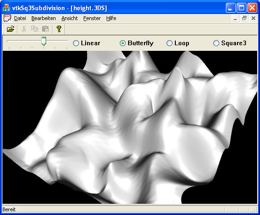
Task: Expand the Ansicht menu
Action: tap(70, 18)
